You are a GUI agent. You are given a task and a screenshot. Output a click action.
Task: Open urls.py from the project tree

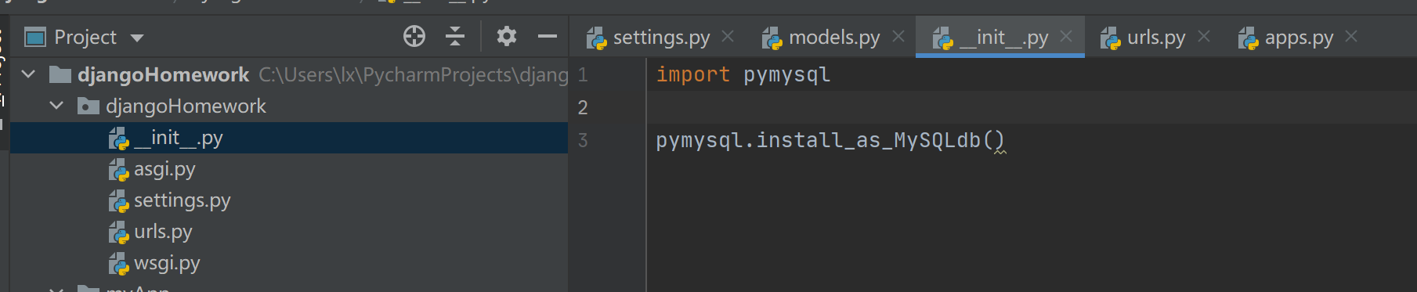pos(163,232)
